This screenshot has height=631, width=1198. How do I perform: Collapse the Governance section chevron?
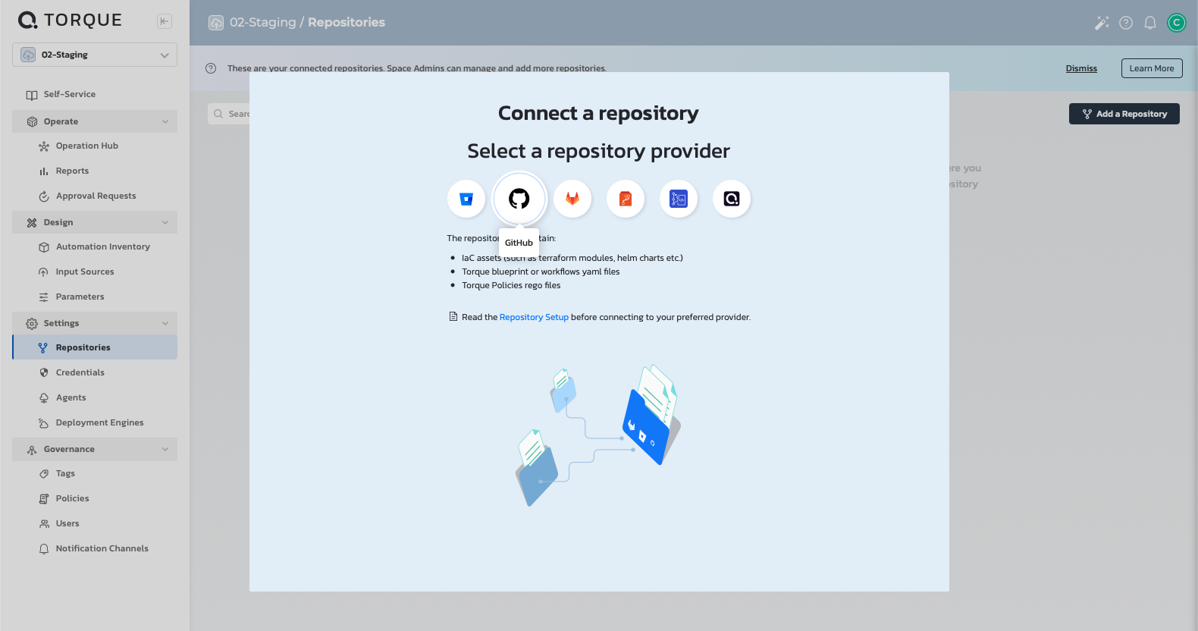pyautogui.click(x=165, y=449)
